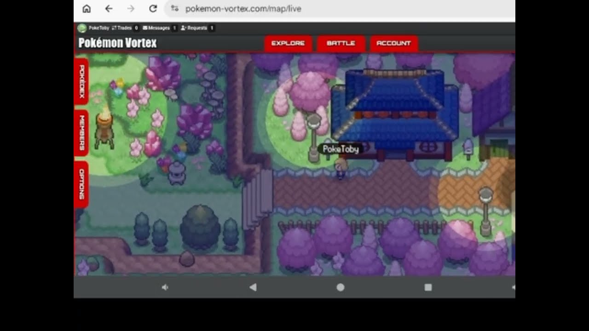Open the Pokédex side tab
Viewport: 589px width, 331px height.
(81, 81)
